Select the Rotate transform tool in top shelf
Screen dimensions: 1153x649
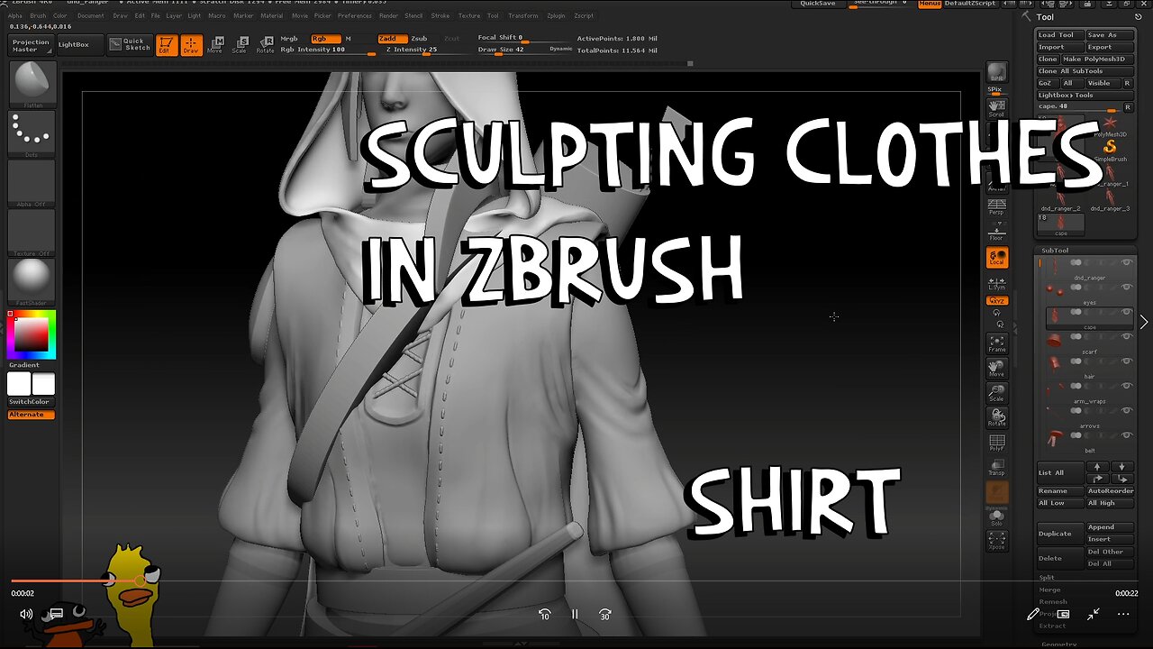265,45
